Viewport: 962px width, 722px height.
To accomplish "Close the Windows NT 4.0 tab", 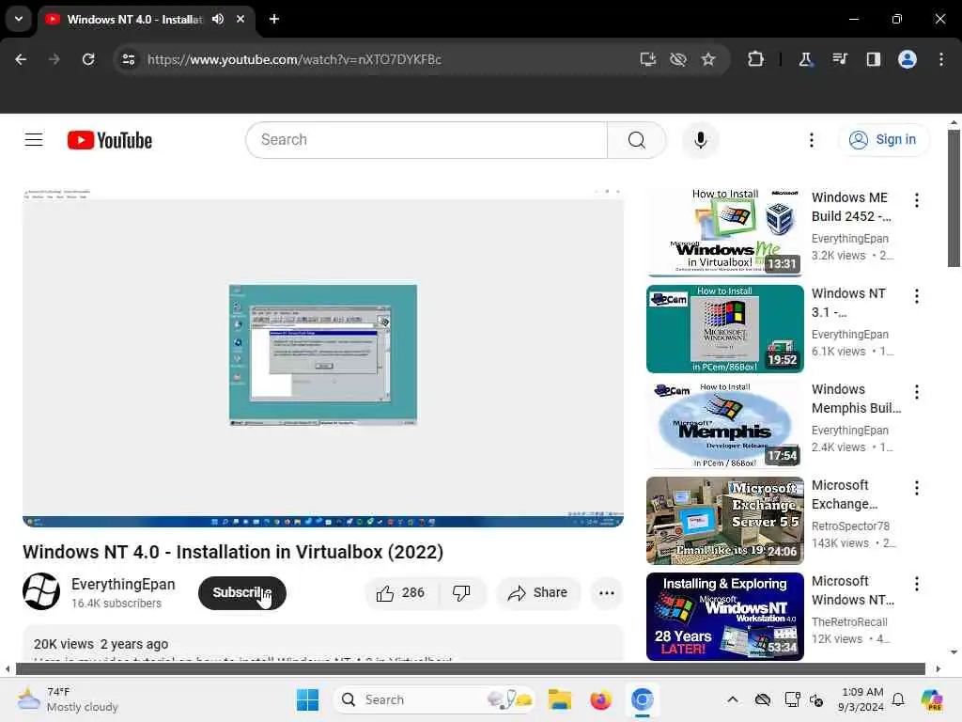I will pos(240,19).
